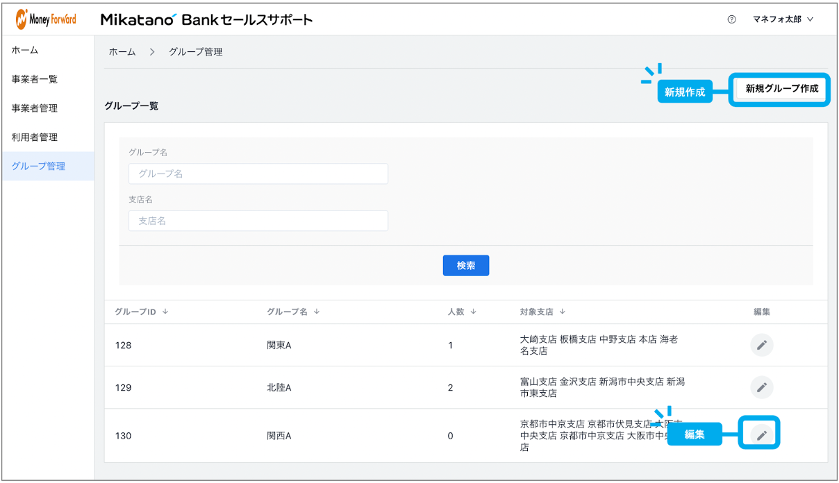
Task: Click グループ管理 breadcrumb text
Action: pyautogui.click(x=196, y=52)
